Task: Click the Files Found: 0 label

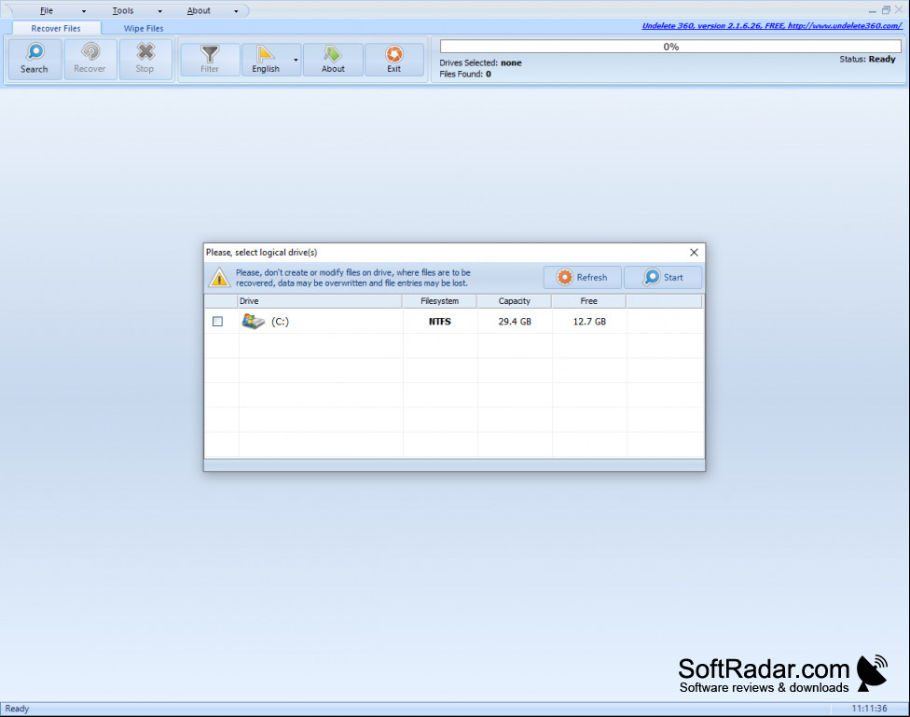Action: 465,74
